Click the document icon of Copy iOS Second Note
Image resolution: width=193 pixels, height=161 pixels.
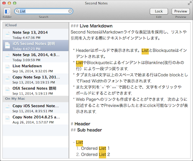pos(8,108)
